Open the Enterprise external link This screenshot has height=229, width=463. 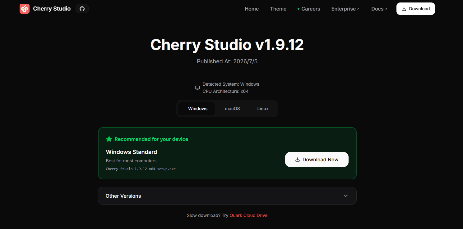click(345, 9)
